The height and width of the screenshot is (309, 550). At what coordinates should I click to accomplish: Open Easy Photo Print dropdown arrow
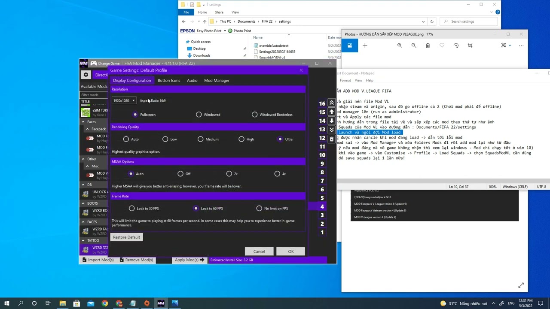pyautogui.click(x=225, y=31)
